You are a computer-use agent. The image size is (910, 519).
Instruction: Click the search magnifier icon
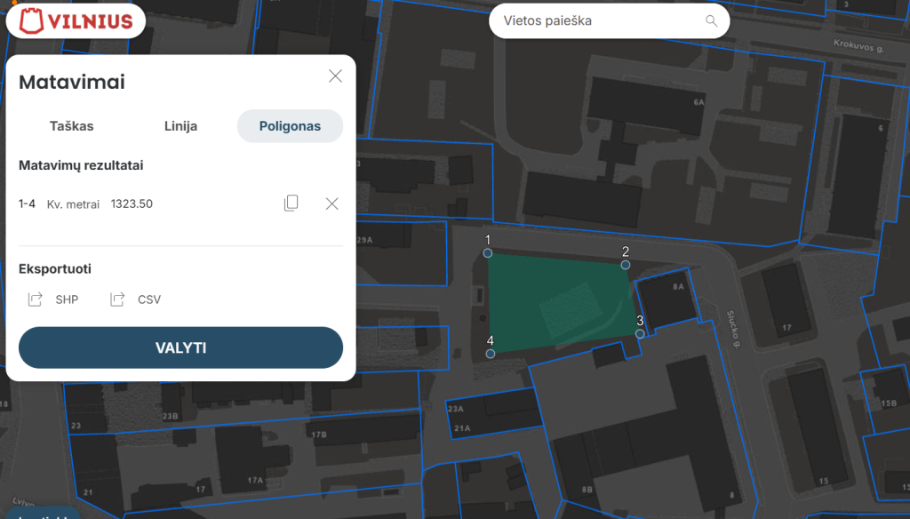click(711, 21)
